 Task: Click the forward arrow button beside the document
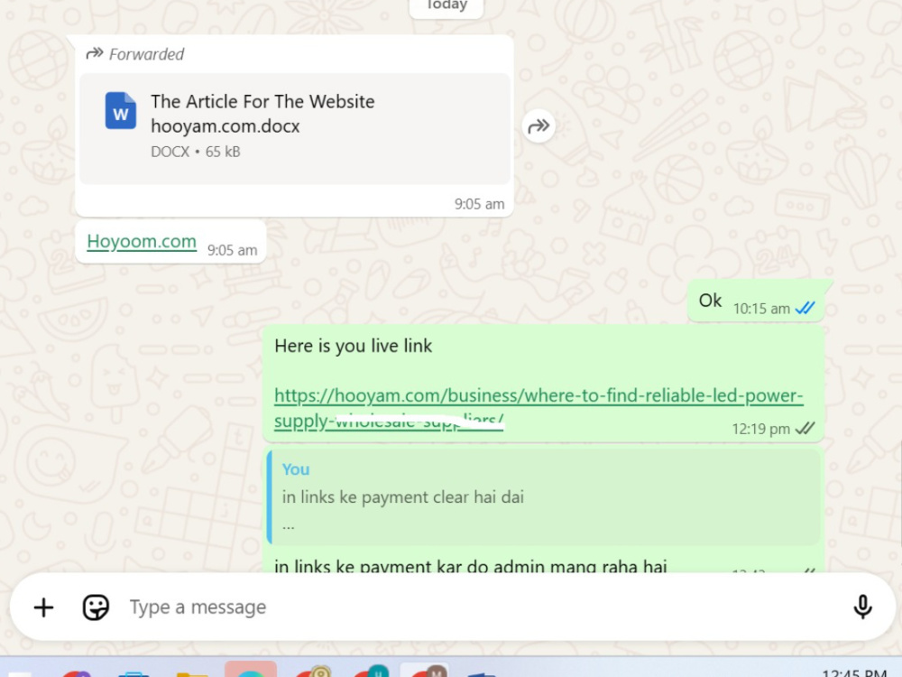tap(538, 126)
